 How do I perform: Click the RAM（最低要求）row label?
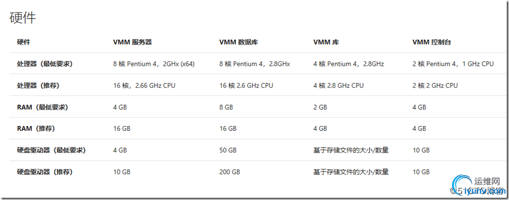click(42, 107)
